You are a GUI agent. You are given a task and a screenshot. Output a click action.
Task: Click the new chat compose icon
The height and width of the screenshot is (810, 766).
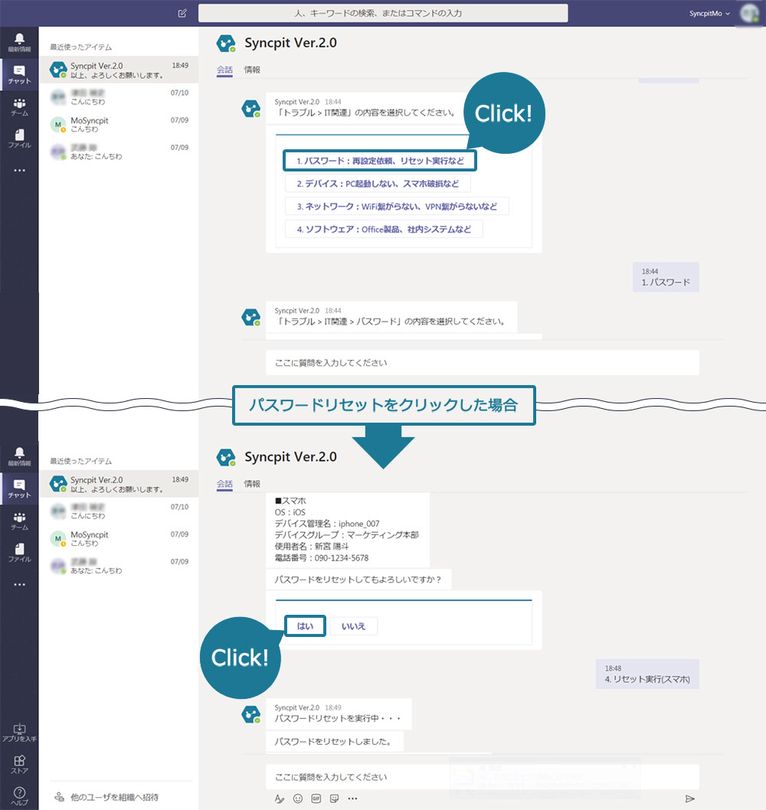pyautogui.click(x=182, y=14)
